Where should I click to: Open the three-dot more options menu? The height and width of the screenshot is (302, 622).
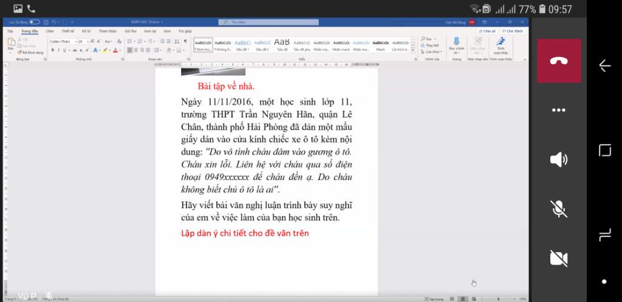pos(559,110)
